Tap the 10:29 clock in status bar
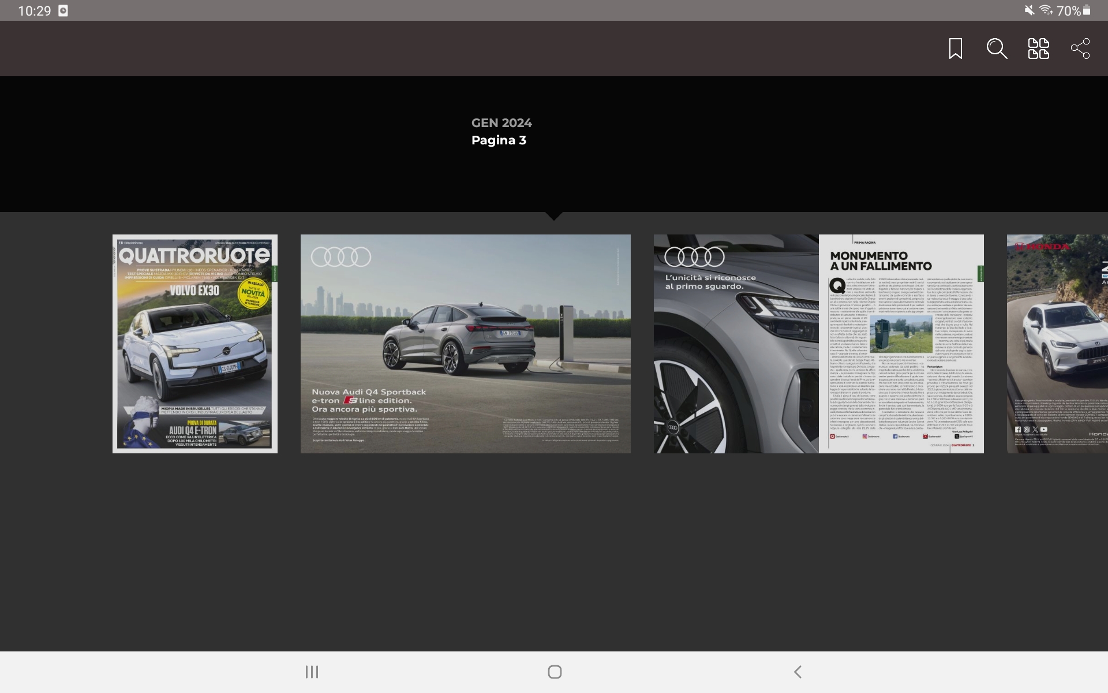 click(x=34, y=10)
